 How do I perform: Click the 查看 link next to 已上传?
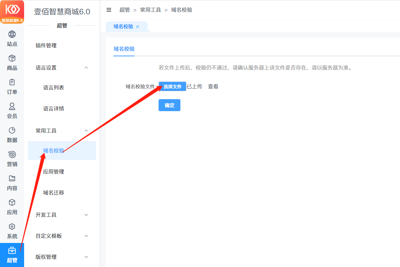[x=213, y=87]
